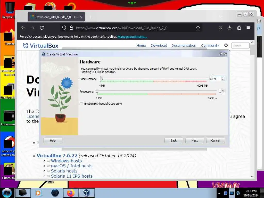The height and width of the screenshot is (198, 264).
Task: Click the Base Memory slider handle
Action: (x=102, y=78)
